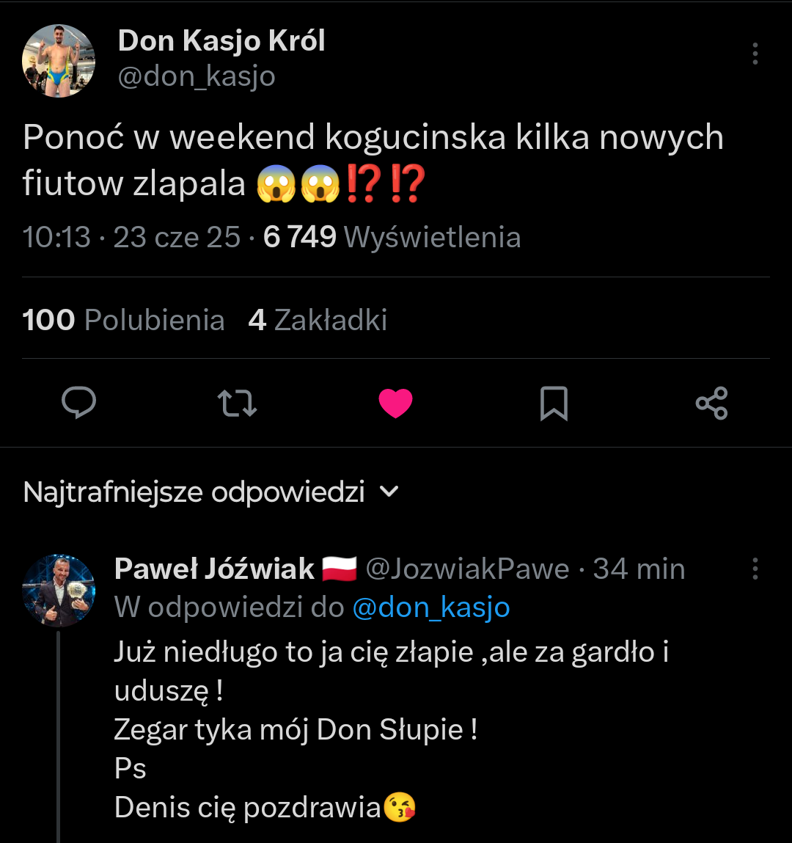Open the @JozwiakPawe handle in the reply
Image resolution: width=792 pixels, height=843 pixels.
pos(467,569)
